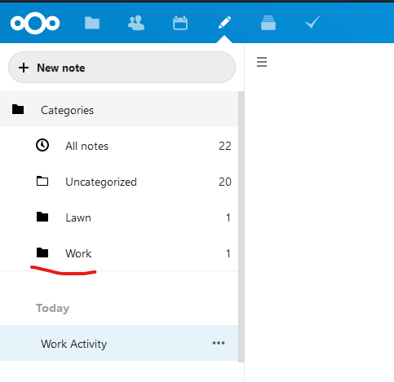This screenshot has width=394, height=382.
Task: Open the Nextcloud logo home
Action: click(35, 23)
